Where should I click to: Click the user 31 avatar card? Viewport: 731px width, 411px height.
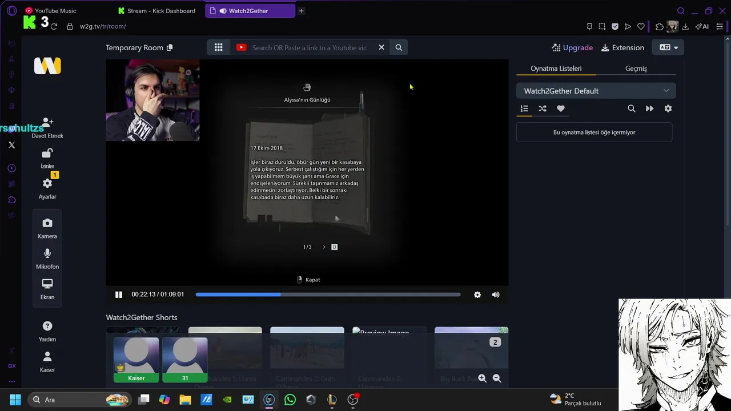[x=185, y=360]
